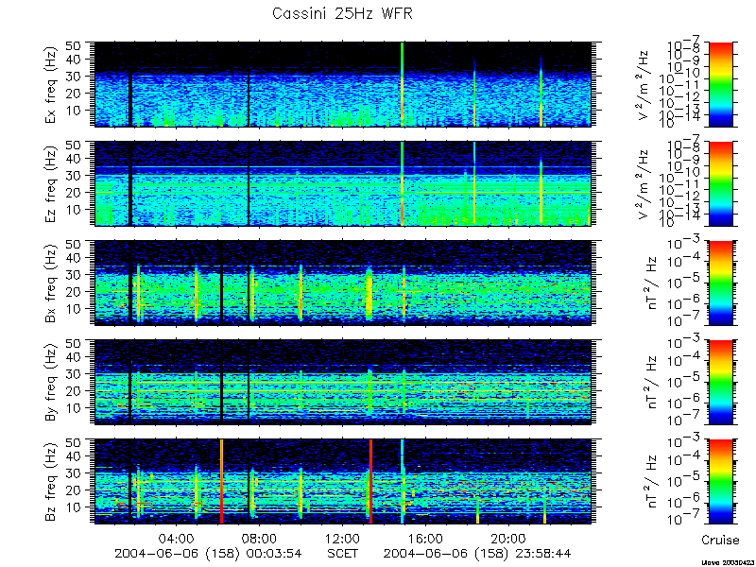
Task: Click the 'SCET' label under time axis
Action: click(342, 553)
